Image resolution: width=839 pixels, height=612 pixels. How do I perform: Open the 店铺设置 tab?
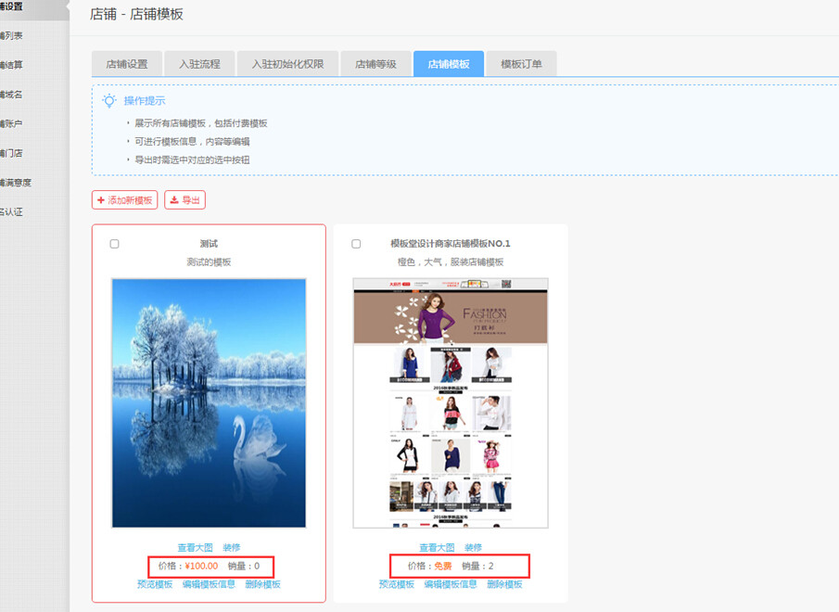point(127,64)
